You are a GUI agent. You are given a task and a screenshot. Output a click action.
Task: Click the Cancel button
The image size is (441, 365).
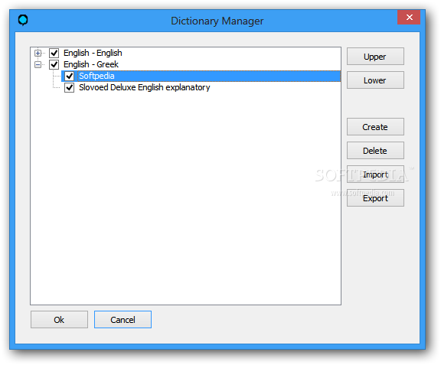pyautogui.click(x=122, y=319)
